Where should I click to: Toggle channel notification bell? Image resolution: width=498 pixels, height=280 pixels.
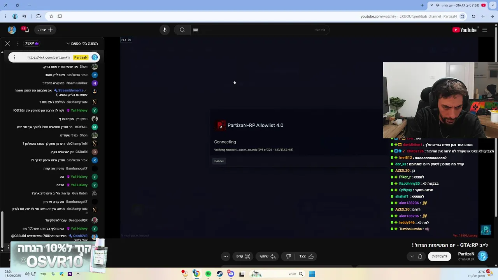(x=420, y=256)
